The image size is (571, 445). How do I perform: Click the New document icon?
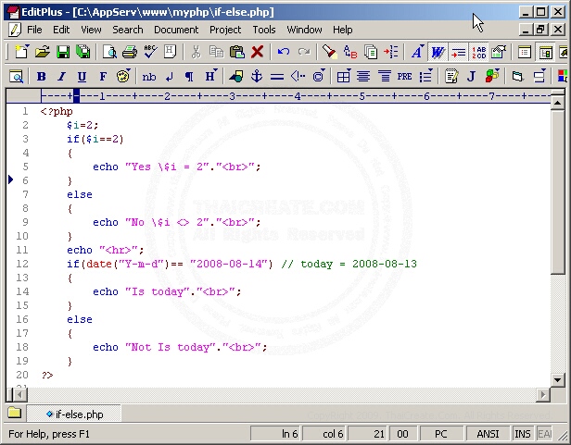click(x=21, y=52)
